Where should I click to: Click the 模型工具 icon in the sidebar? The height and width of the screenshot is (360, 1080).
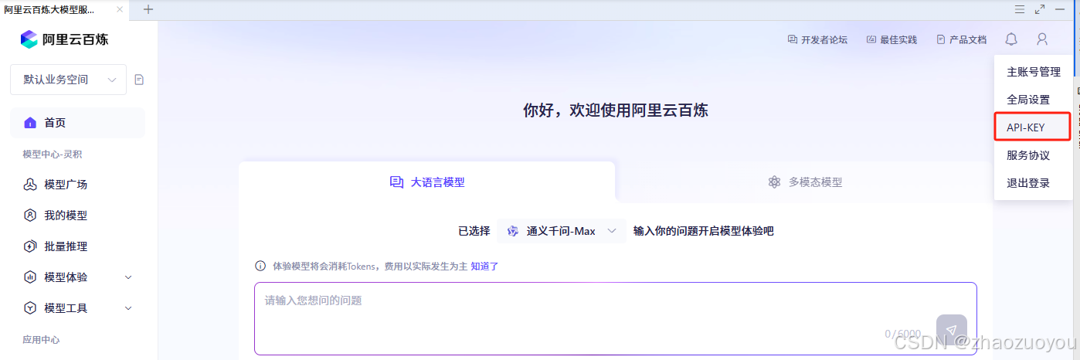pyautogui.click(x=30, y=308)
